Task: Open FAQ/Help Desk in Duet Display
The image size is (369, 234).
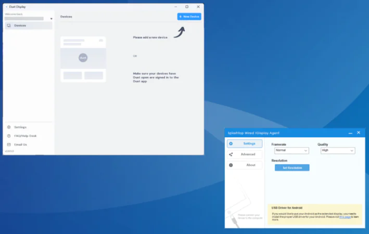Action: pyautogui.click(x=25, y=136)
